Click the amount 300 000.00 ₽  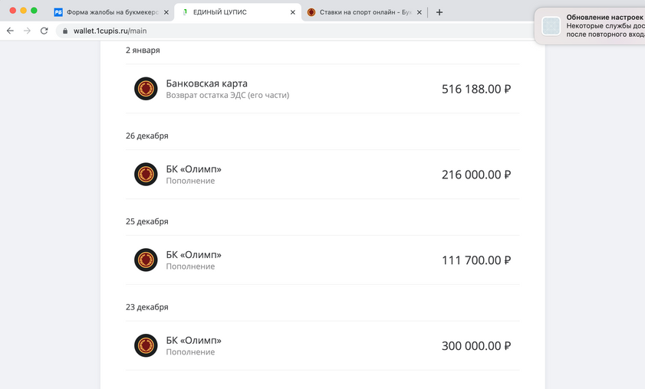476,346
